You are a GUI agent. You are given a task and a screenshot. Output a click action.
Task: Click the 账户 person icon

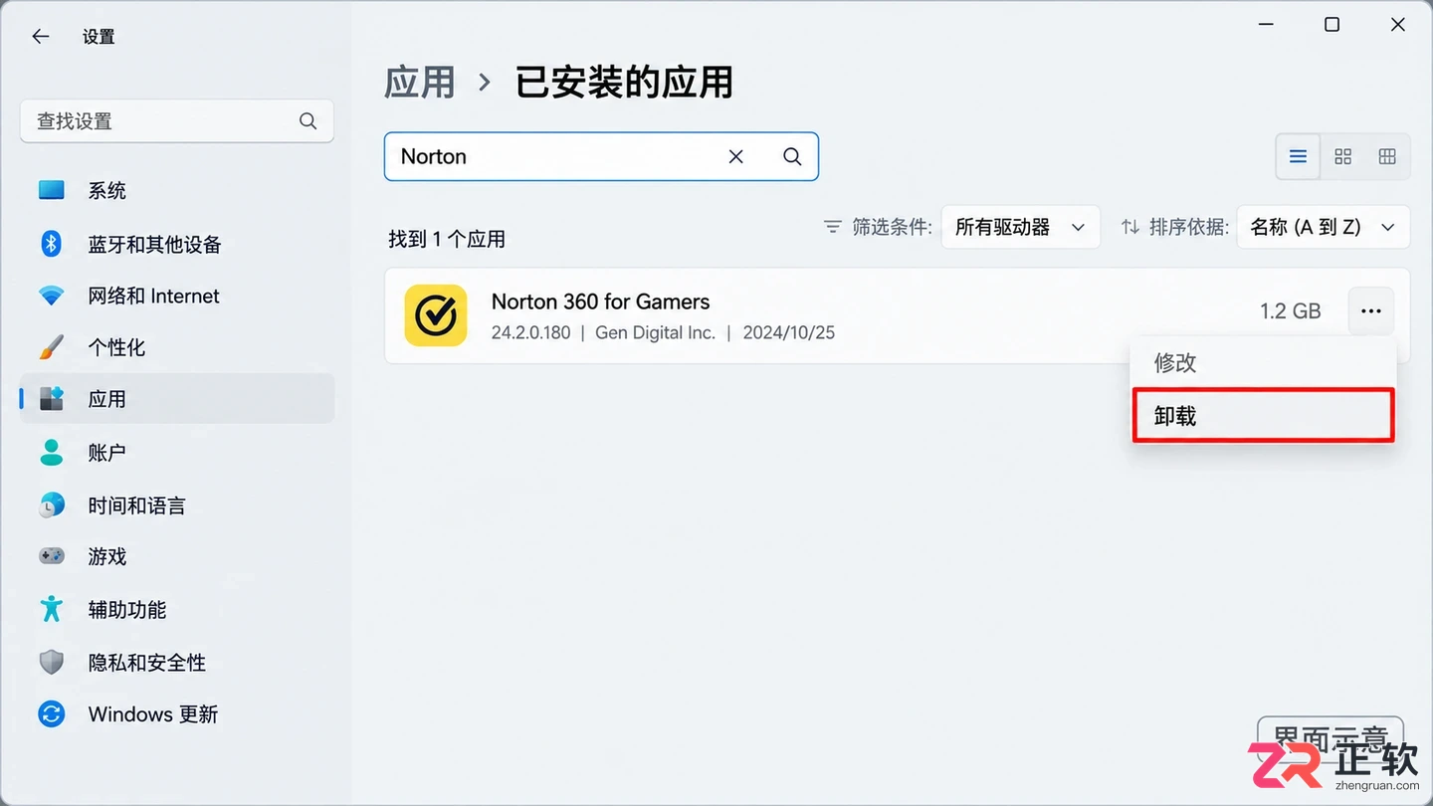51,452
